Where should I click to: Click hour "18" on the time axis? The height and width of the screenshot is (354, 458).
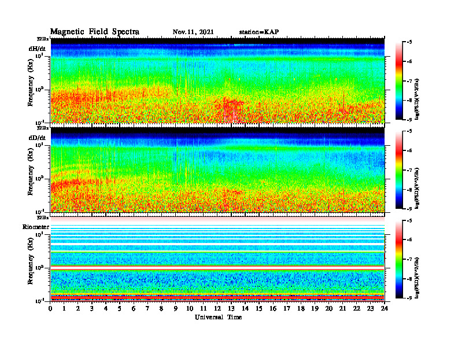301,308
